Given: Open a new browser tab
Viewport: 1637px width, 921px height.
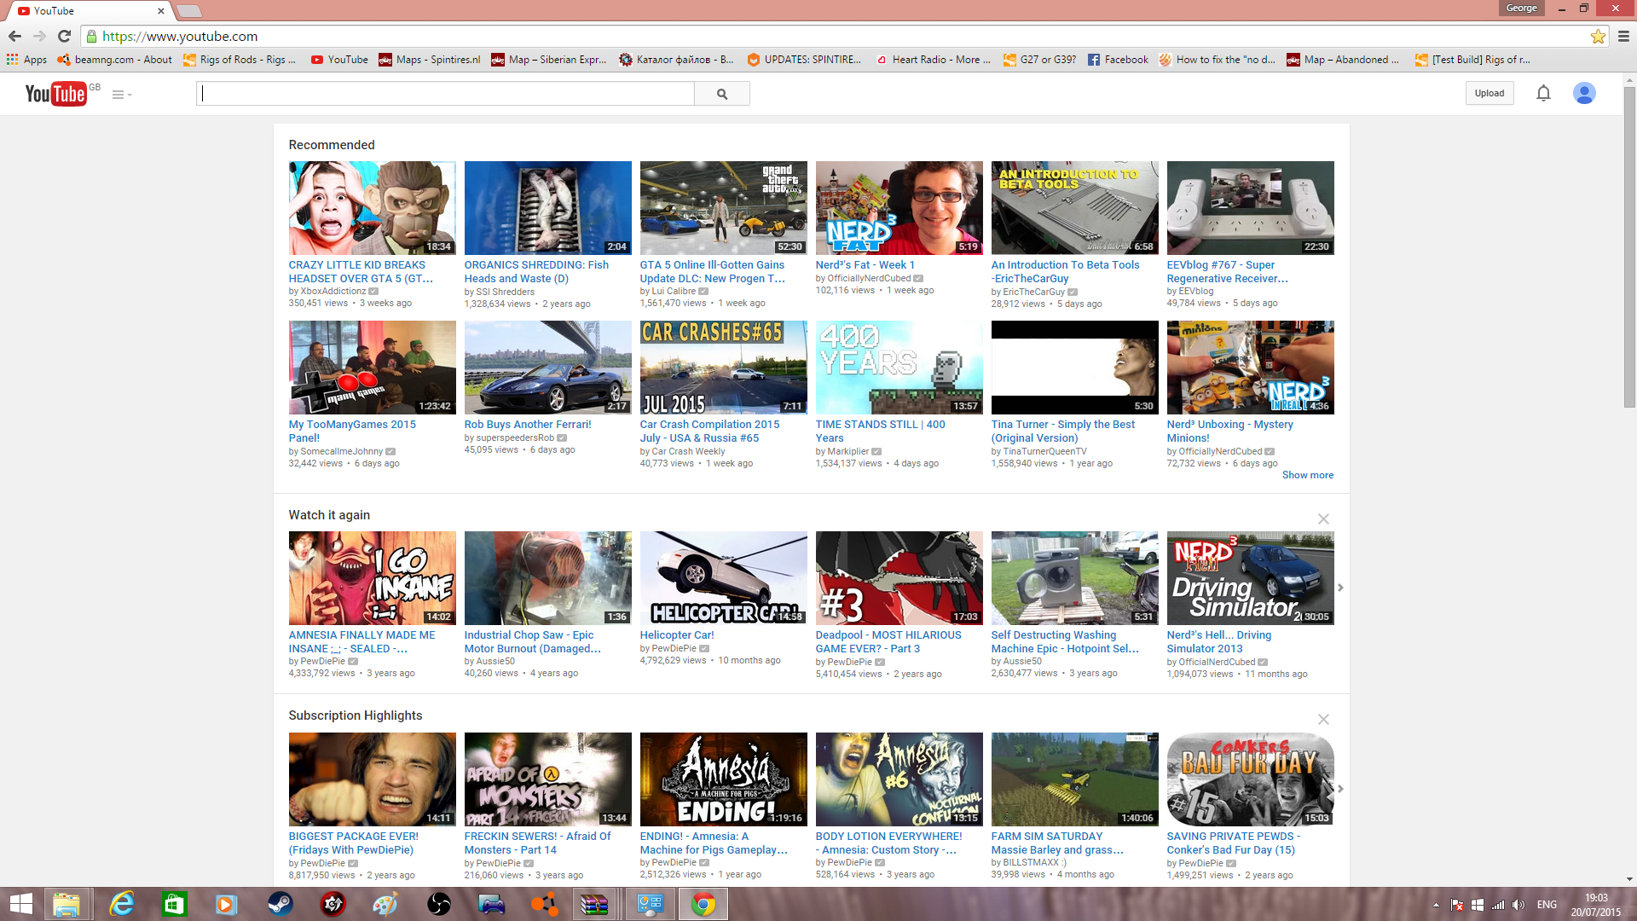Looking at the screenshot, I should pyautogui.click(x=189, y=11).
